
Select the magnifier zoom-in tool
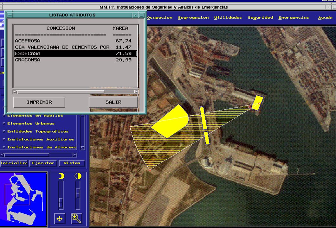[x=76, y=218]
